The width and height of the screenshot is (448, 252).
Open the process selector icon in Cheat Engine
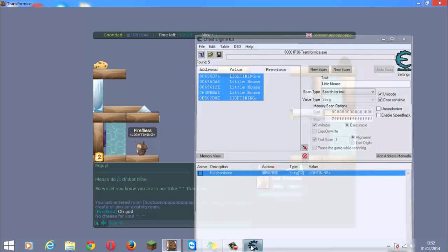pos(201,55)
